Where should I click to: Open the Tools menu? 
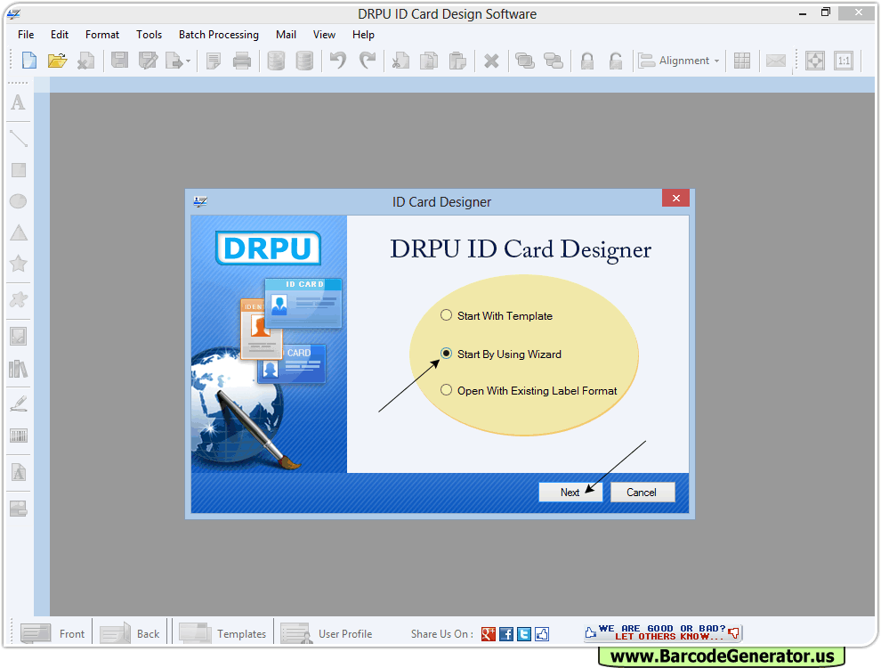149,35
